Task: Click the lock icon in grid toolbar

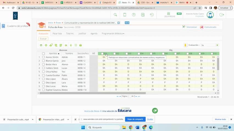Action: [80, 45]
